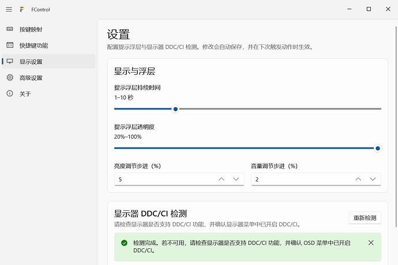Select the 快捷键功能 sidebar icon
Viewport: 398px width, 265px height.
pos(10,45)
